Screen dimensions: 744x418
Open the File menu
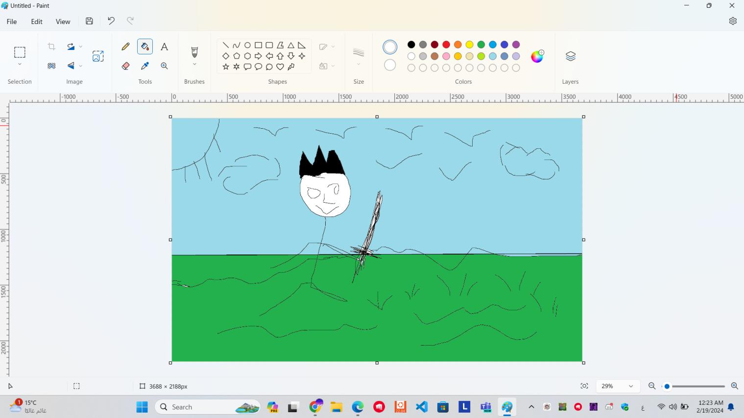point(11,21)
